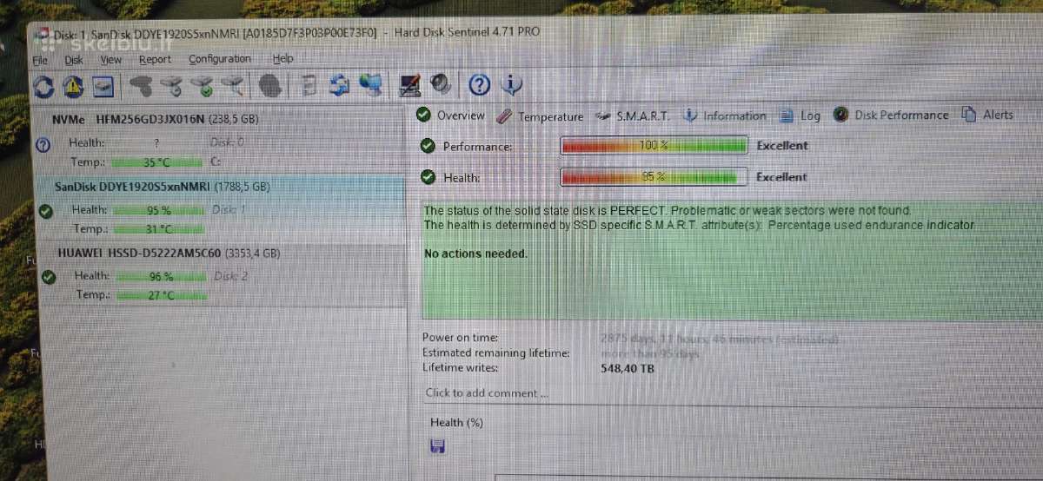The image size is (1043, 481).
Task: Click the monitor with pencil configuration icon
Action: click(x=409, y=85)
